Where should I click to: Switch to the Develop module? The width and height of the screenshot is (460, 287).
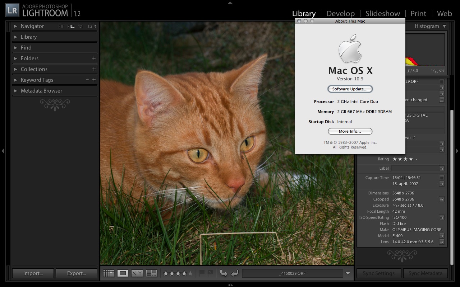point(340,14)
